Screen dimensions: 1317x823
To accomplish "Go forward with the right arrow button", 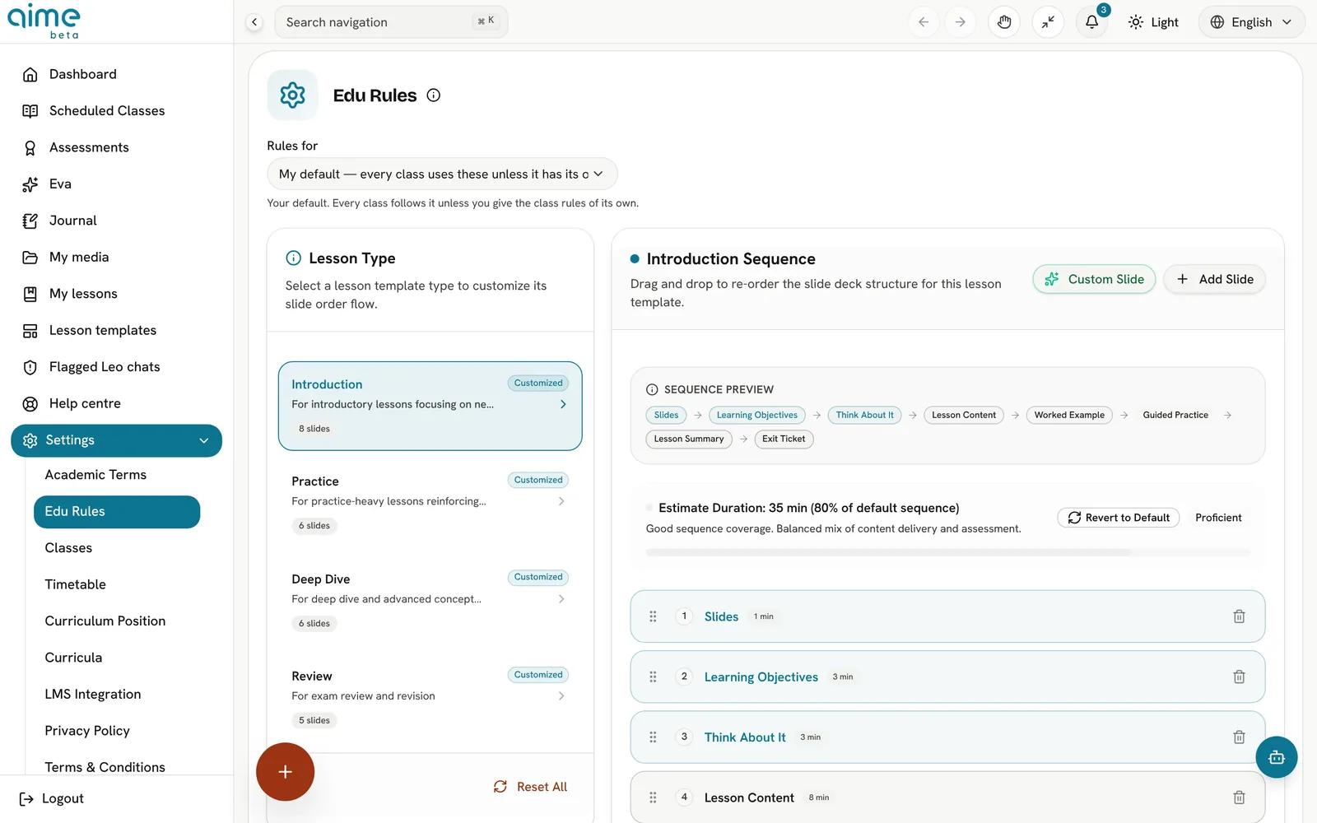I will click(960, 22).
